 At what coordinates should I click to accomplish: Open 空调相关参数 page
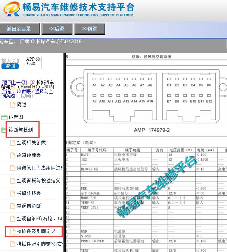point(31,142)
